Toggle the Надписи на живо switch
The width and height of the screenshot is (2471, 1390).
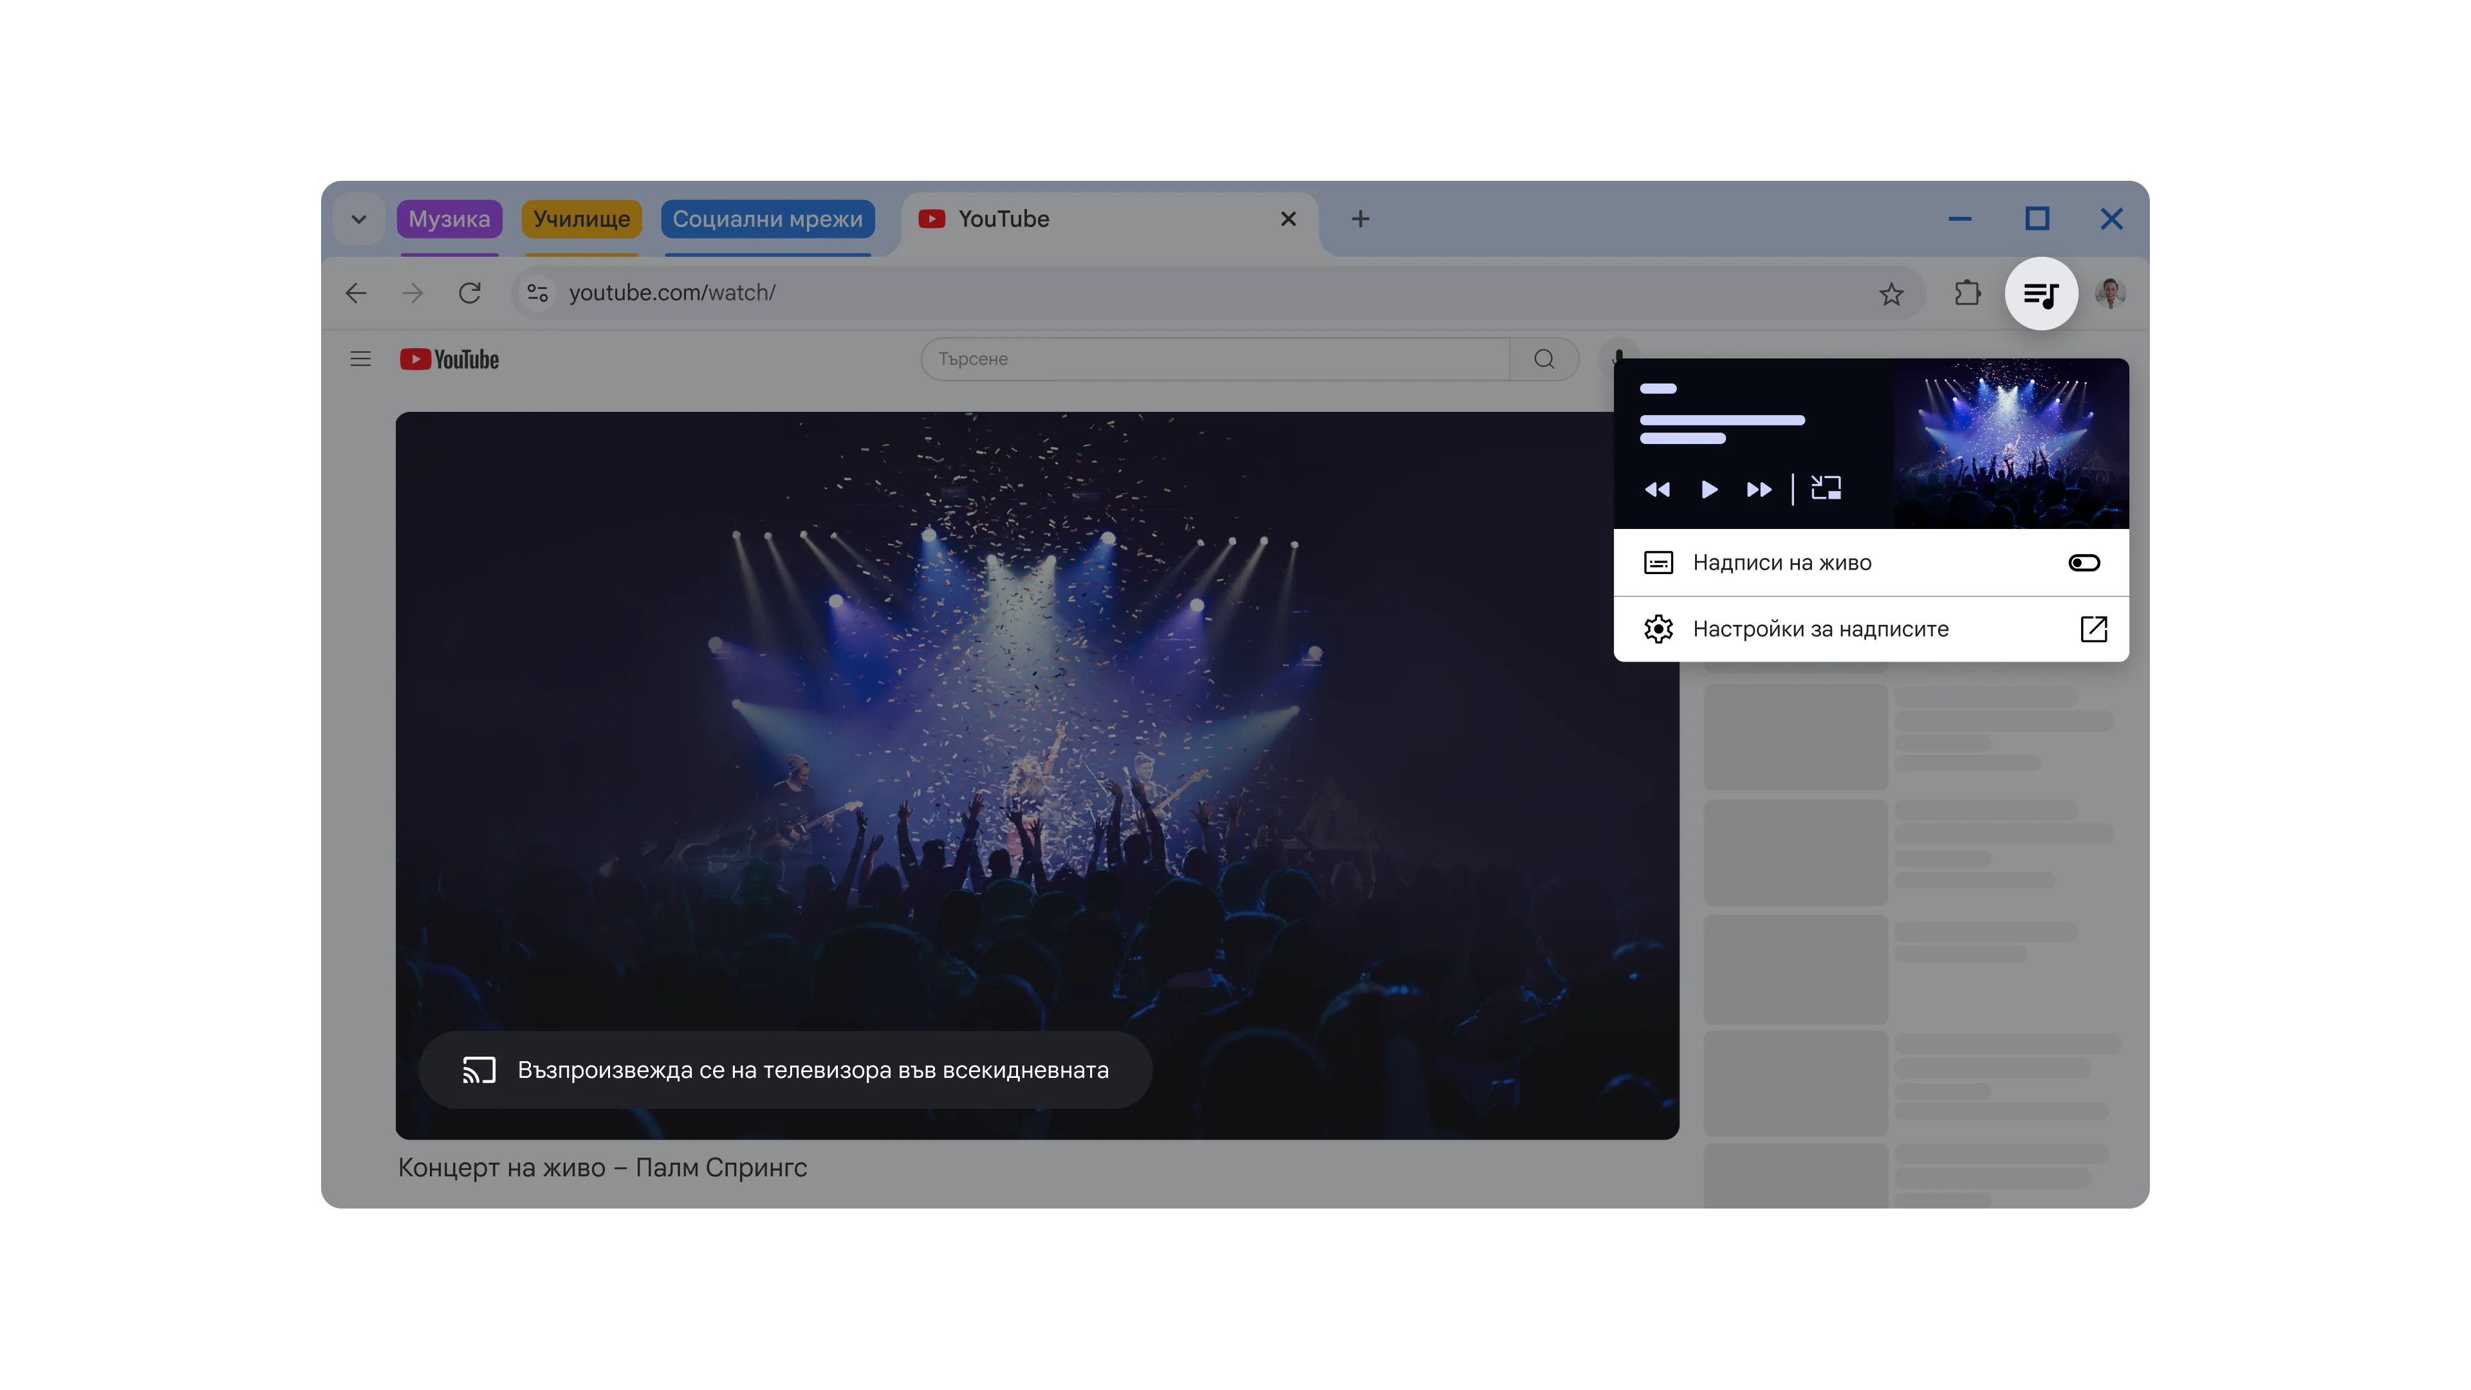[x=2084, y=563]
